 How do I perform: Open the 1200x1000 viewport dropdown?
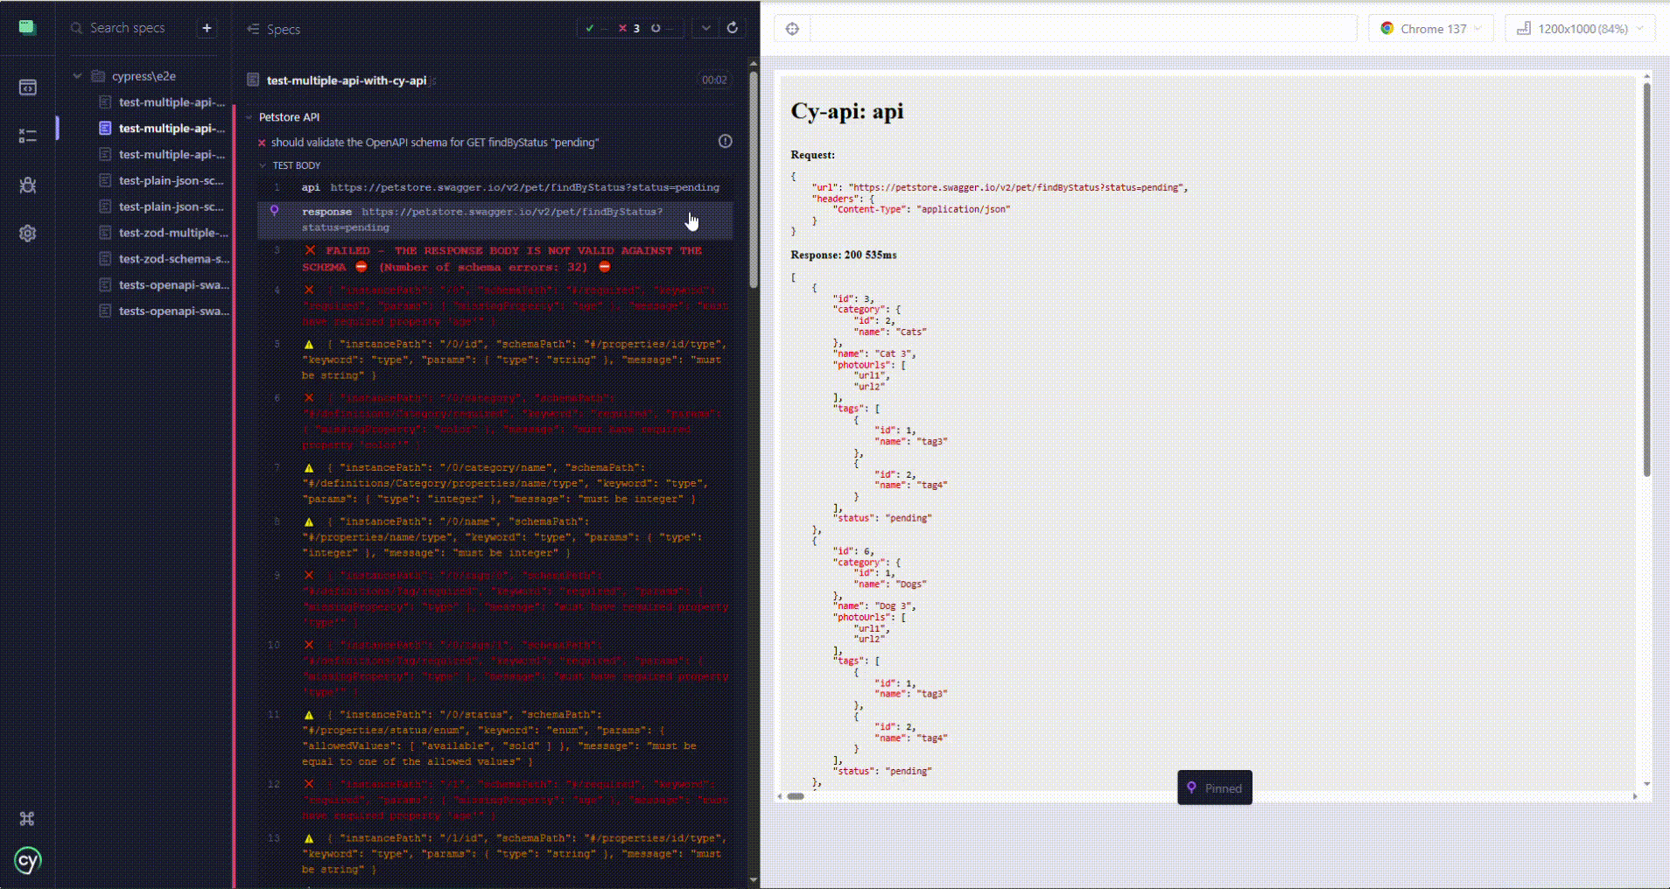[1580, 28]
